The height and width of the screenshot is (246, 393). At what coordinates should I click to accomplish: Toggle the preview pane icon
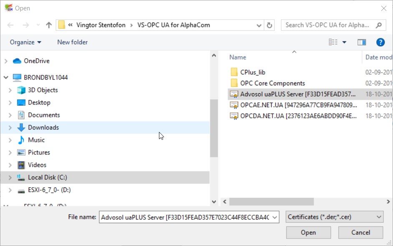(x=362, y=42)
